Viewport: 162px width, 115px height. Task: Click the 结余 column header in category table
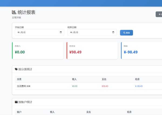[137, 79]
